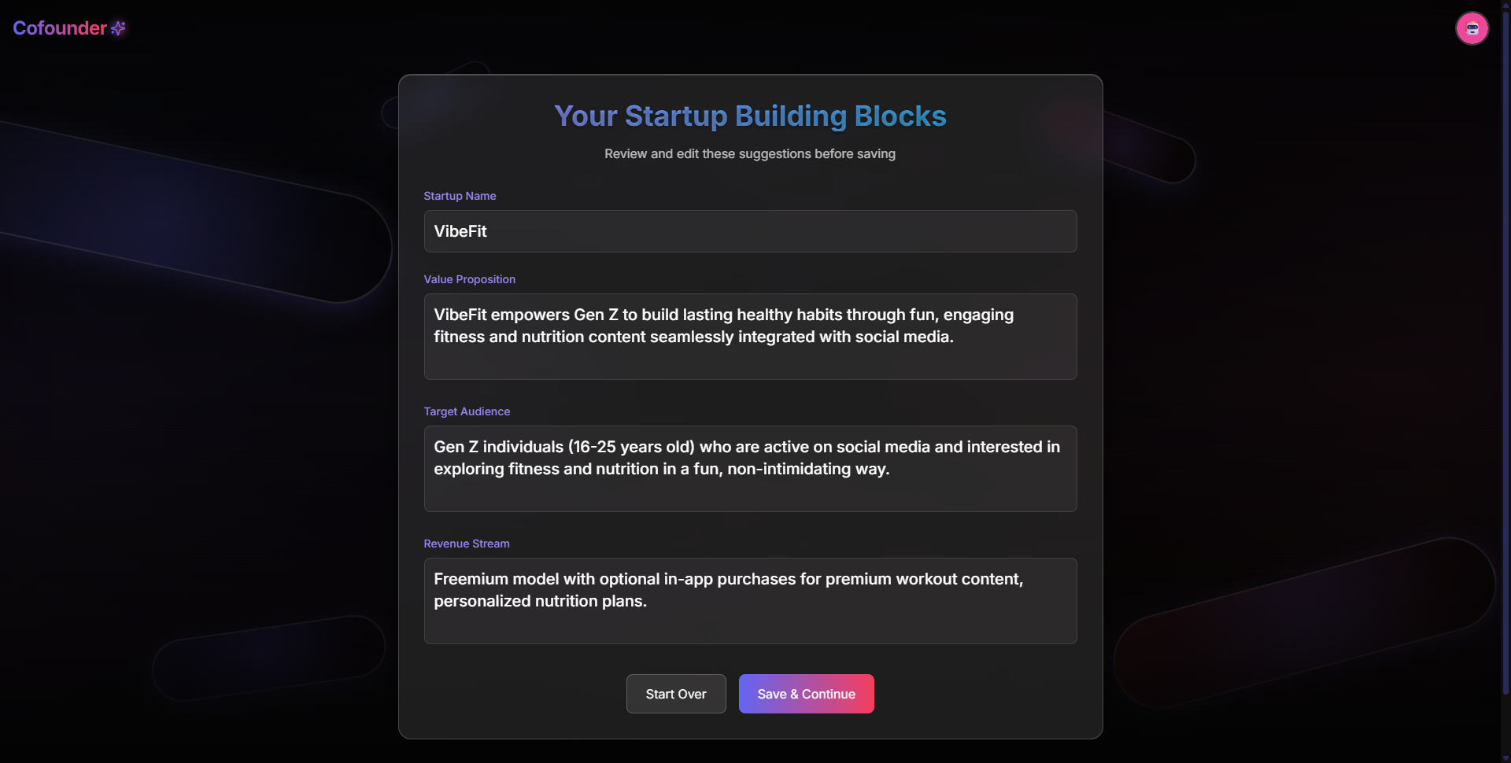This screenshot has width=1511, height=763.
Task: Edit the Startup Name field containing VibeFit
Action: tap(749, 230)
